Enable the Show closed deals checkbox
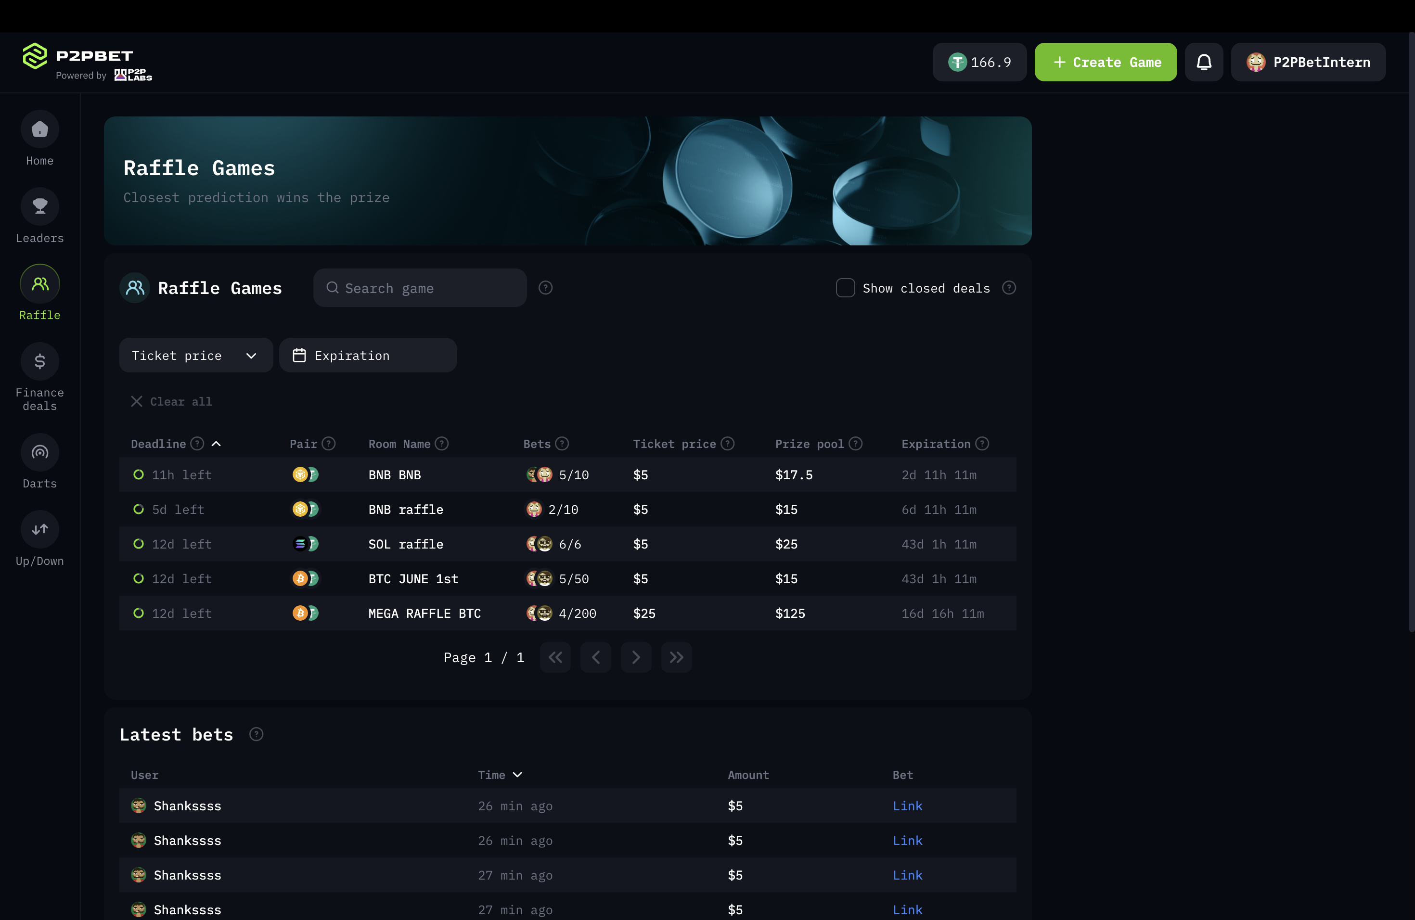 pos(845,288)
